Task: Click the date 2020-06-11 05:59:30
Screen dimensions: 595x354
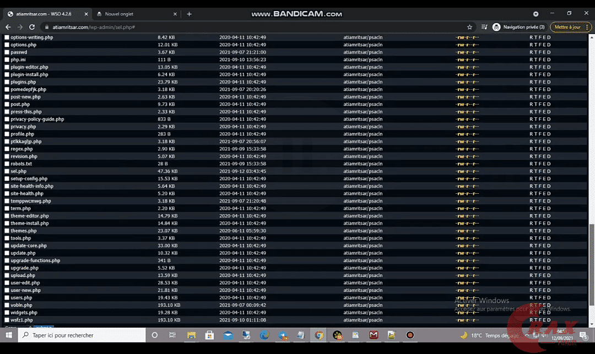Action: pos(242,231)
